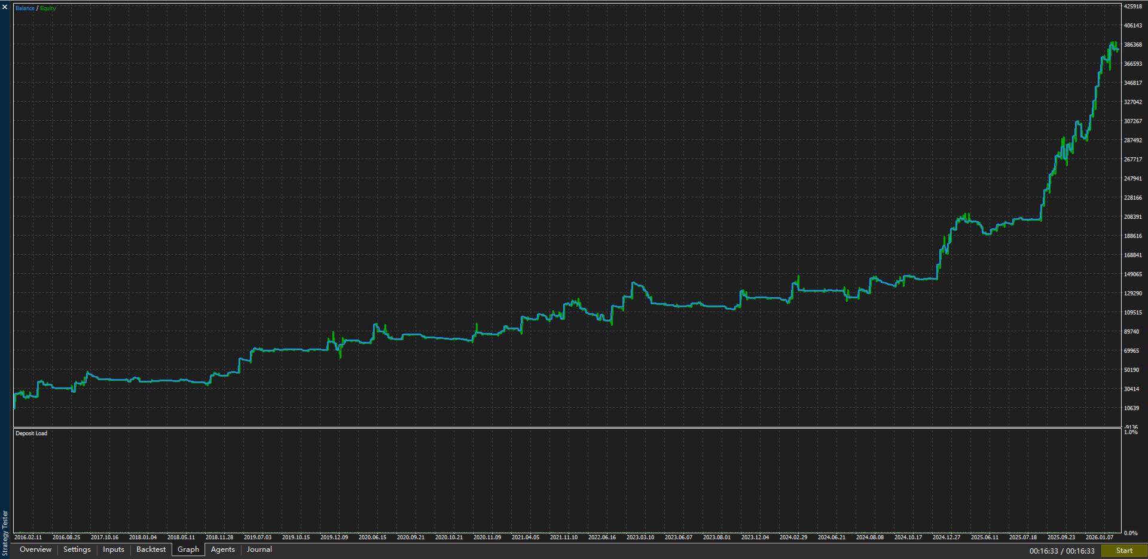The width and height of the screenshot is (1148, 559).
Task: Click the 149065 axis value
Action: coord(1133,274)
